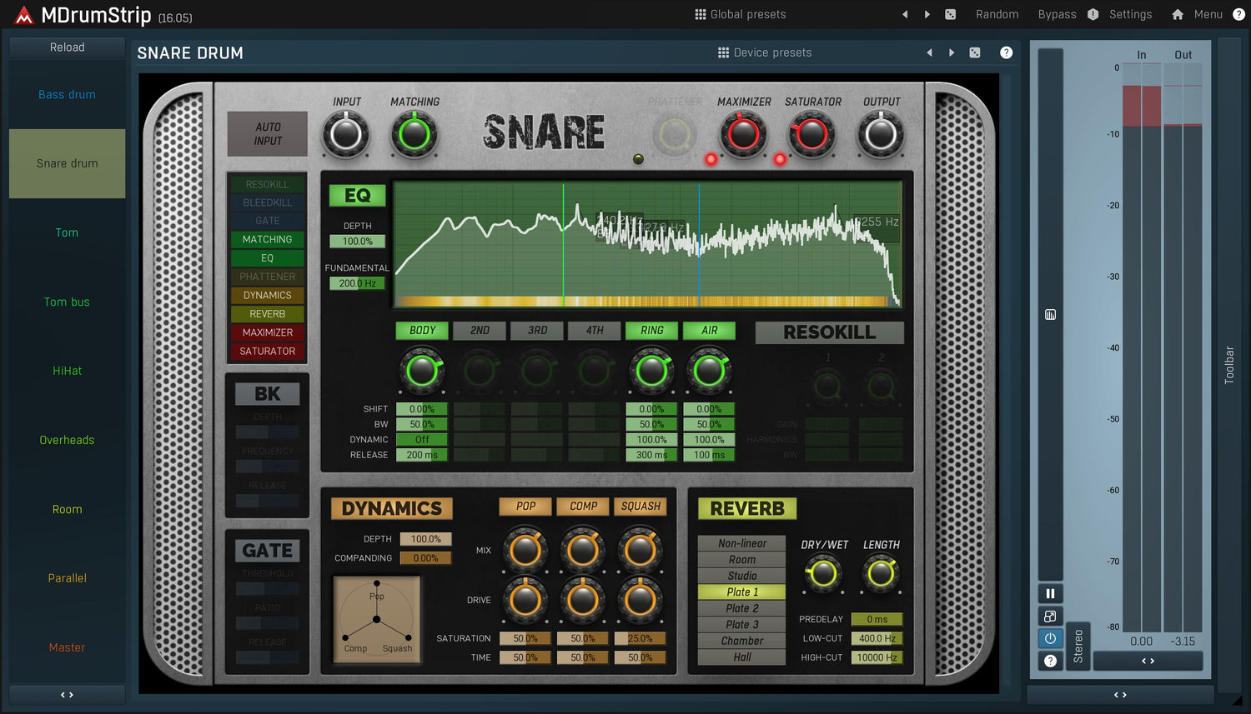Click the meter pop-out window icon
Image resolution: width=1251 pixels, height=714 pixels.
click(x=1050, y=616)
